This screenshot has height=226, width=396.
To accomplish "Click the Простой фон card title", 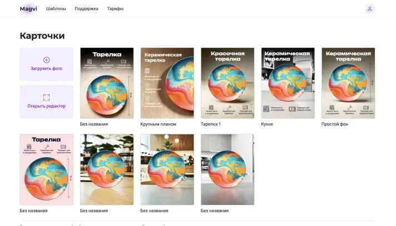I will (336, 124).
